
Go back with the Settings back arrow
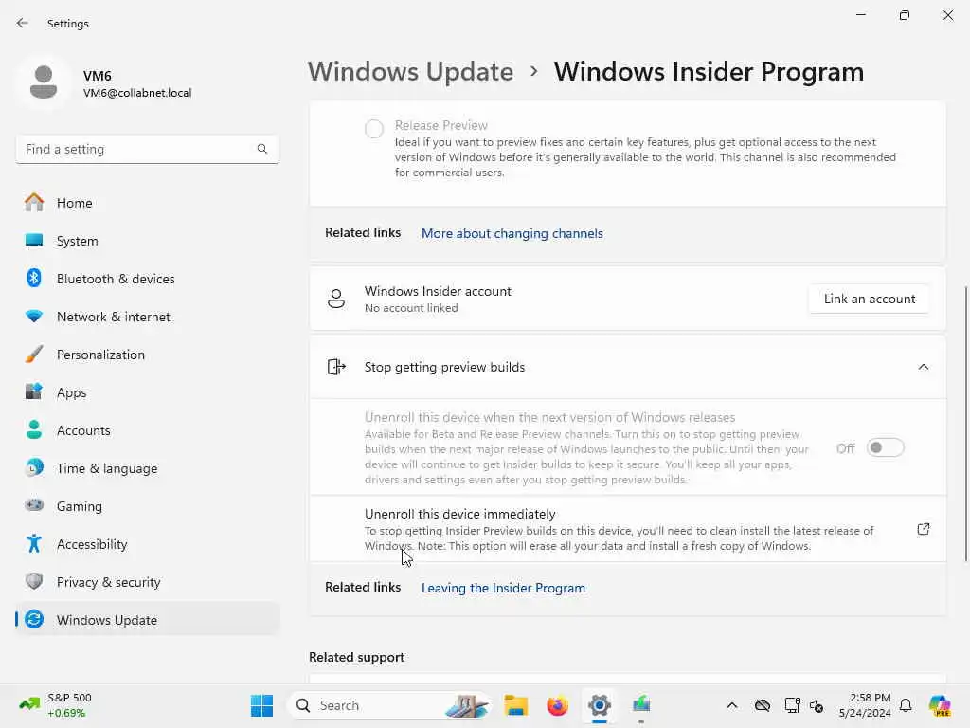point(23,23)
